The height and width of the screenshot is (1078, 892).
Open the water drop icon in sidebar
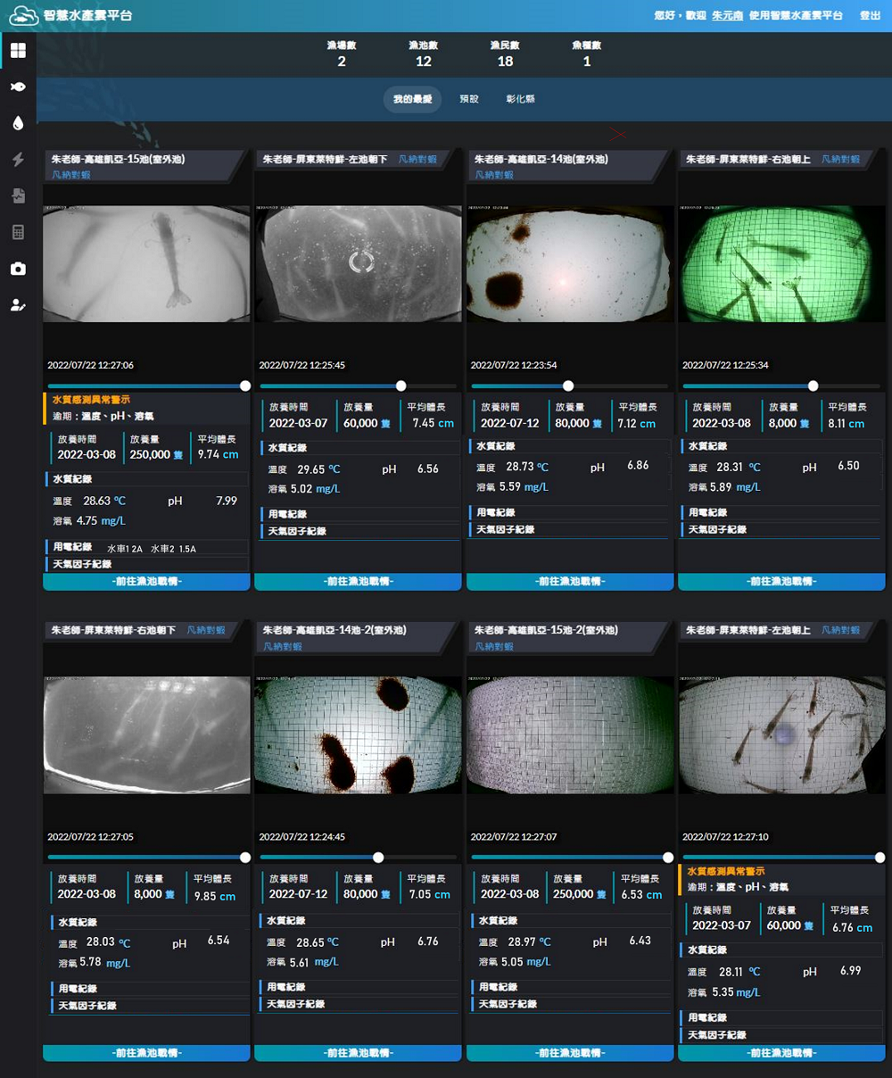pos(18,123)
